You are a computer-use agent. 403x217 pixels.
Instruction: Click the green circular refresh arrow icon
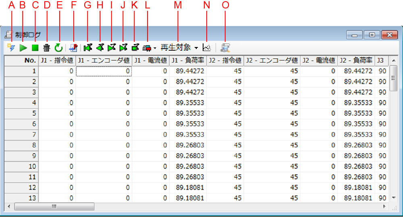(59, 48)
